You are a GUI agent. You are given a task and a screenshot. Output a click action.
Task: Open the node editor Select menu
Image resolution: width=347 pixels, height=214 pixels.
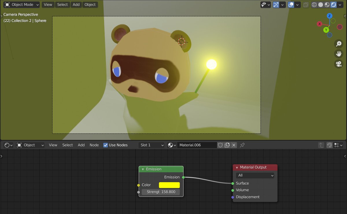tap(67, 145)
